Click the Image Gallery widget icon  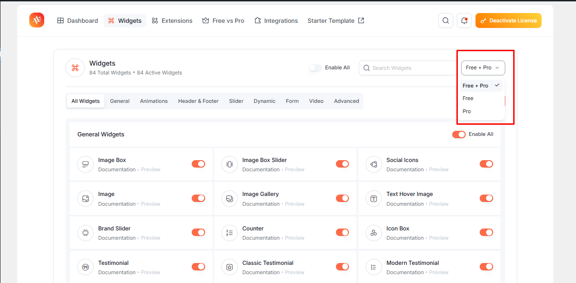(x=229, y=199)
